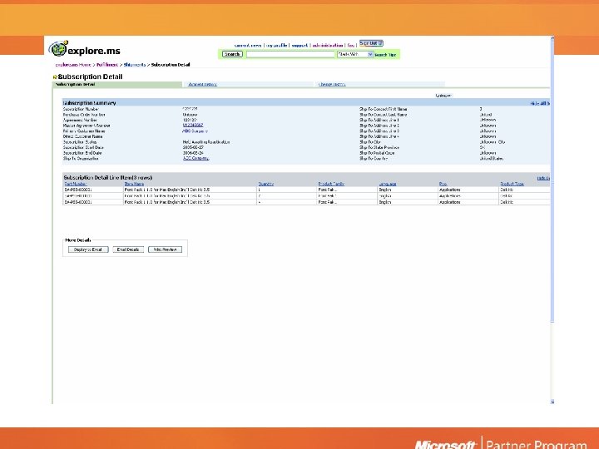Click Hide All in Subscription Summary

(539, 103)
